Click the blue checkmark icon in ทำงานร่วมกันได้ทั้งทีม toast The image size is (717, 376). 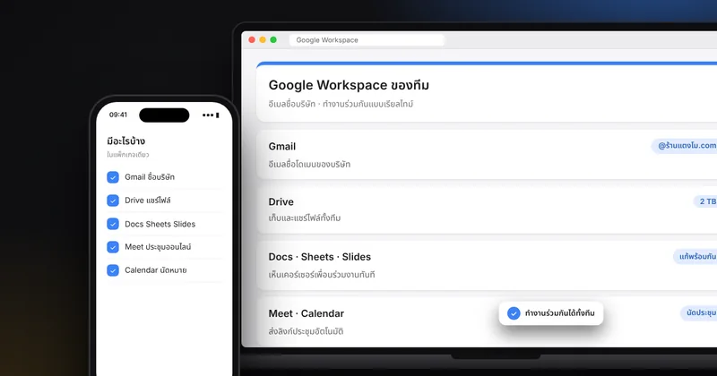(514, 313)
